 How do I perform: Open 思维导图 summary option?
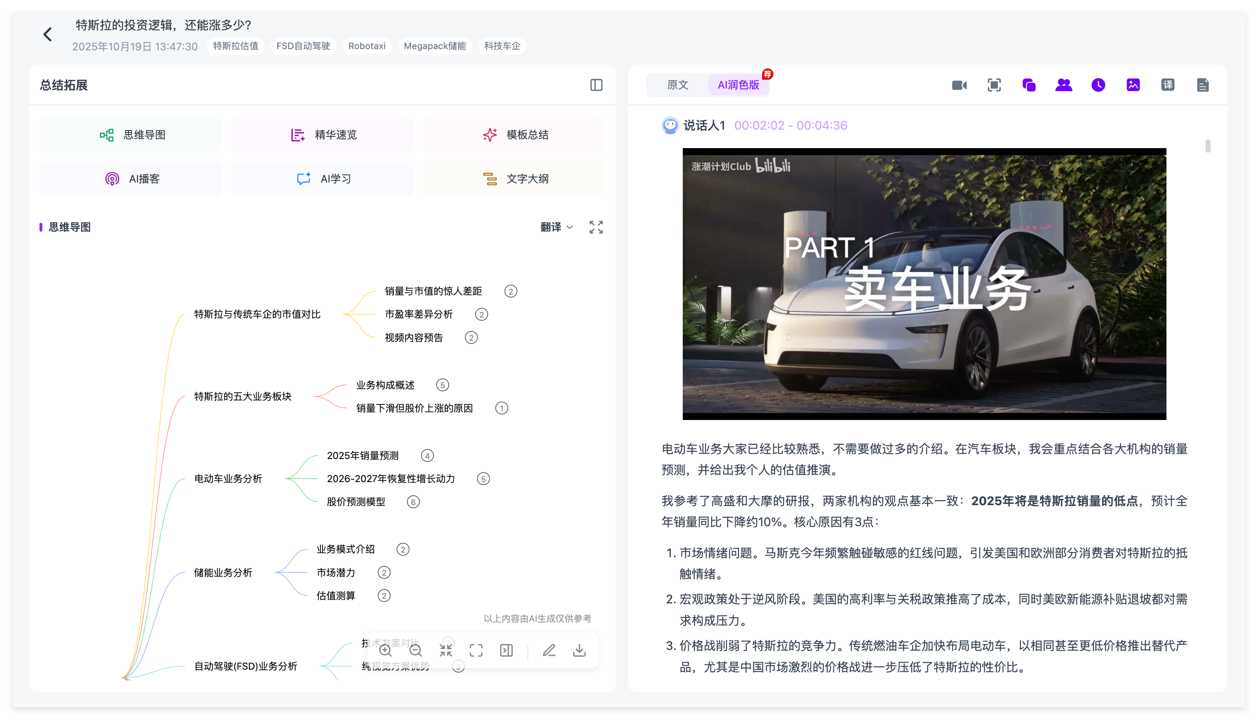(x=131, y=135)
